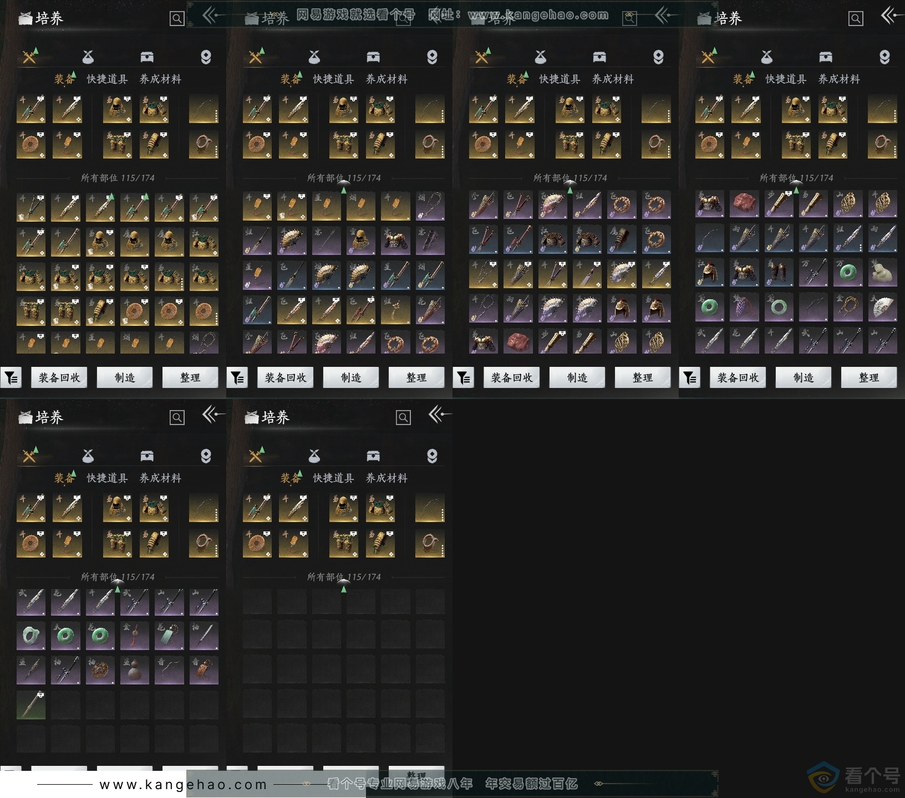Viewport: 905px width, 798px height.
Task: Select equipped chest armor in bottom-right panel
Action: coord(380,508)
